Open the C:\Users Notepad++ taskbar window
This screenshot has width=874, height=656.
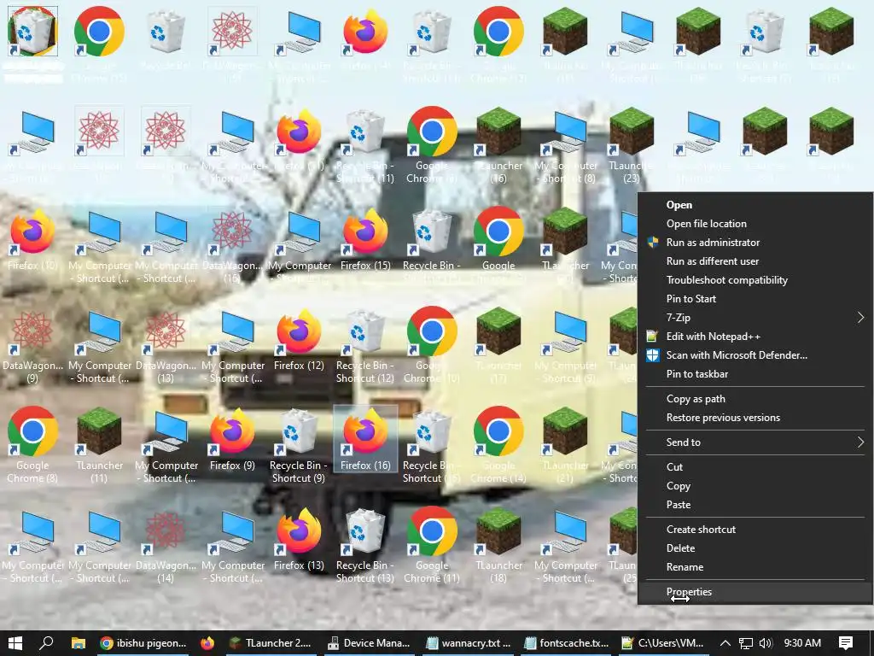pos(663,643)
